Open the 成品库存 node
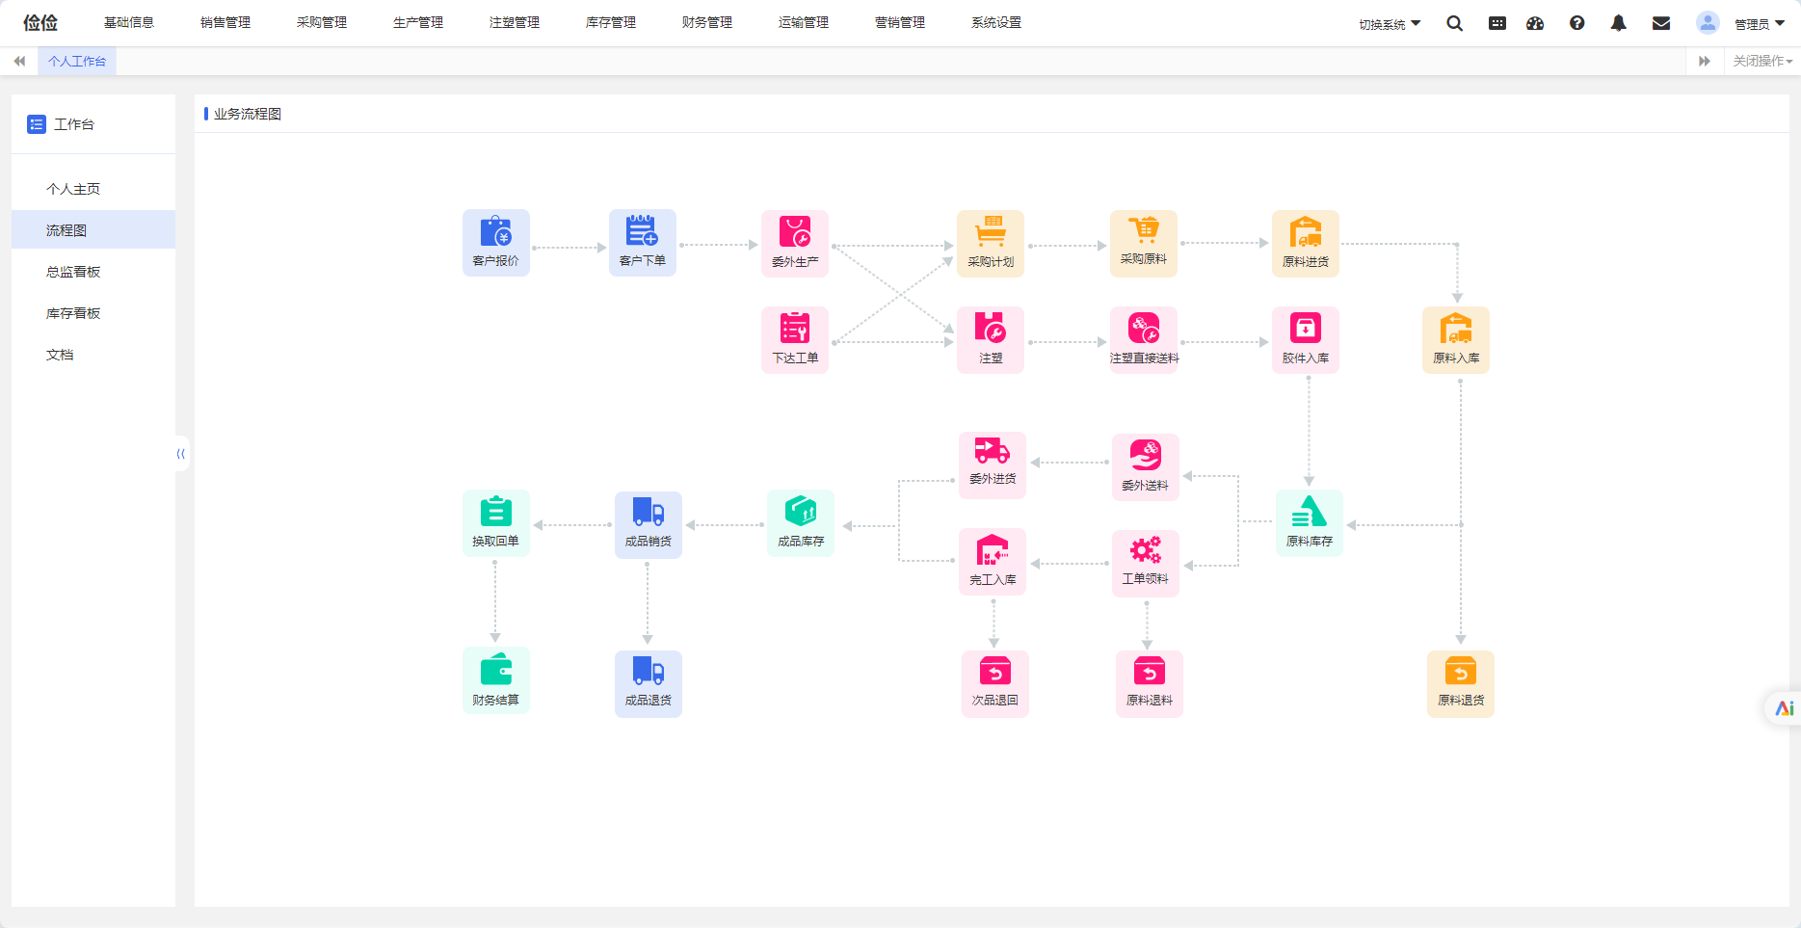1801x928 pixels. (x=801, y=523)
